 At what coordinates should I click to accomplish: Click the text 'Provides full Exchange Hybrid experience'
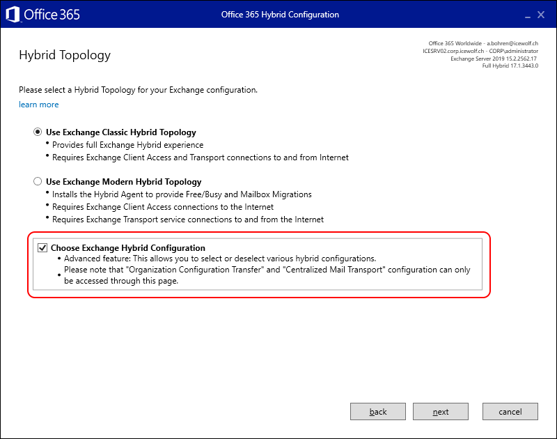[128, 145]
